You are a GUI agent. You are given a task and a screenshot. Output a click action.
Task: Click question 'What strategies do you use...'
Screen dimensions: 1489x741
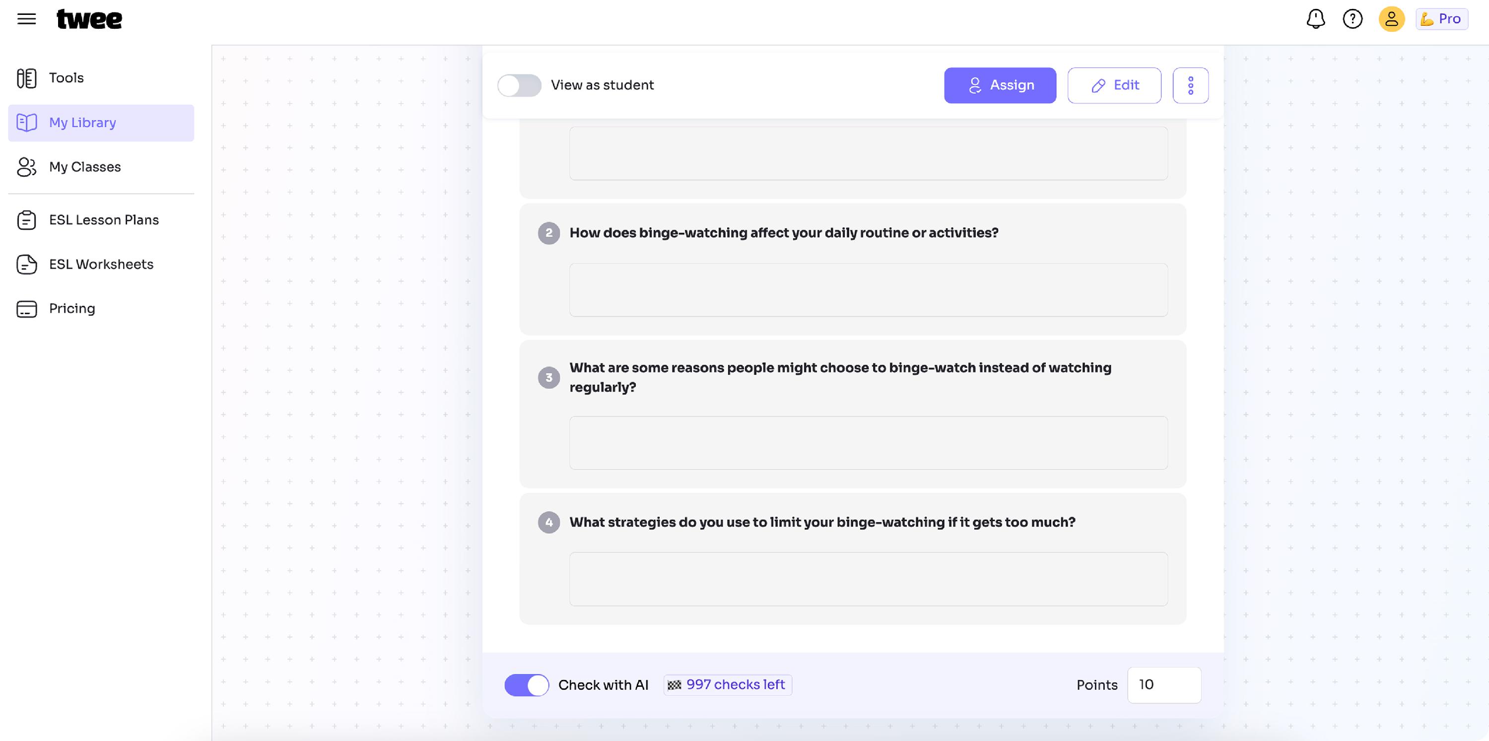822,523
